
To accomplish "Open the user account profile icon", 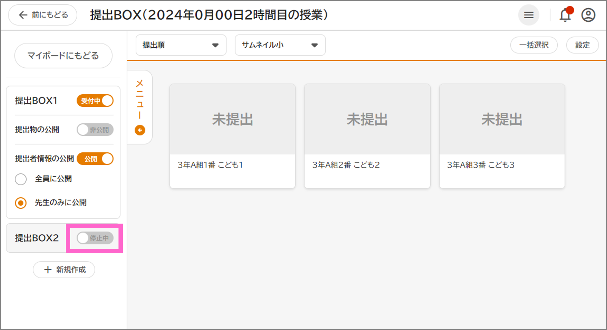I will click(588, 15).
